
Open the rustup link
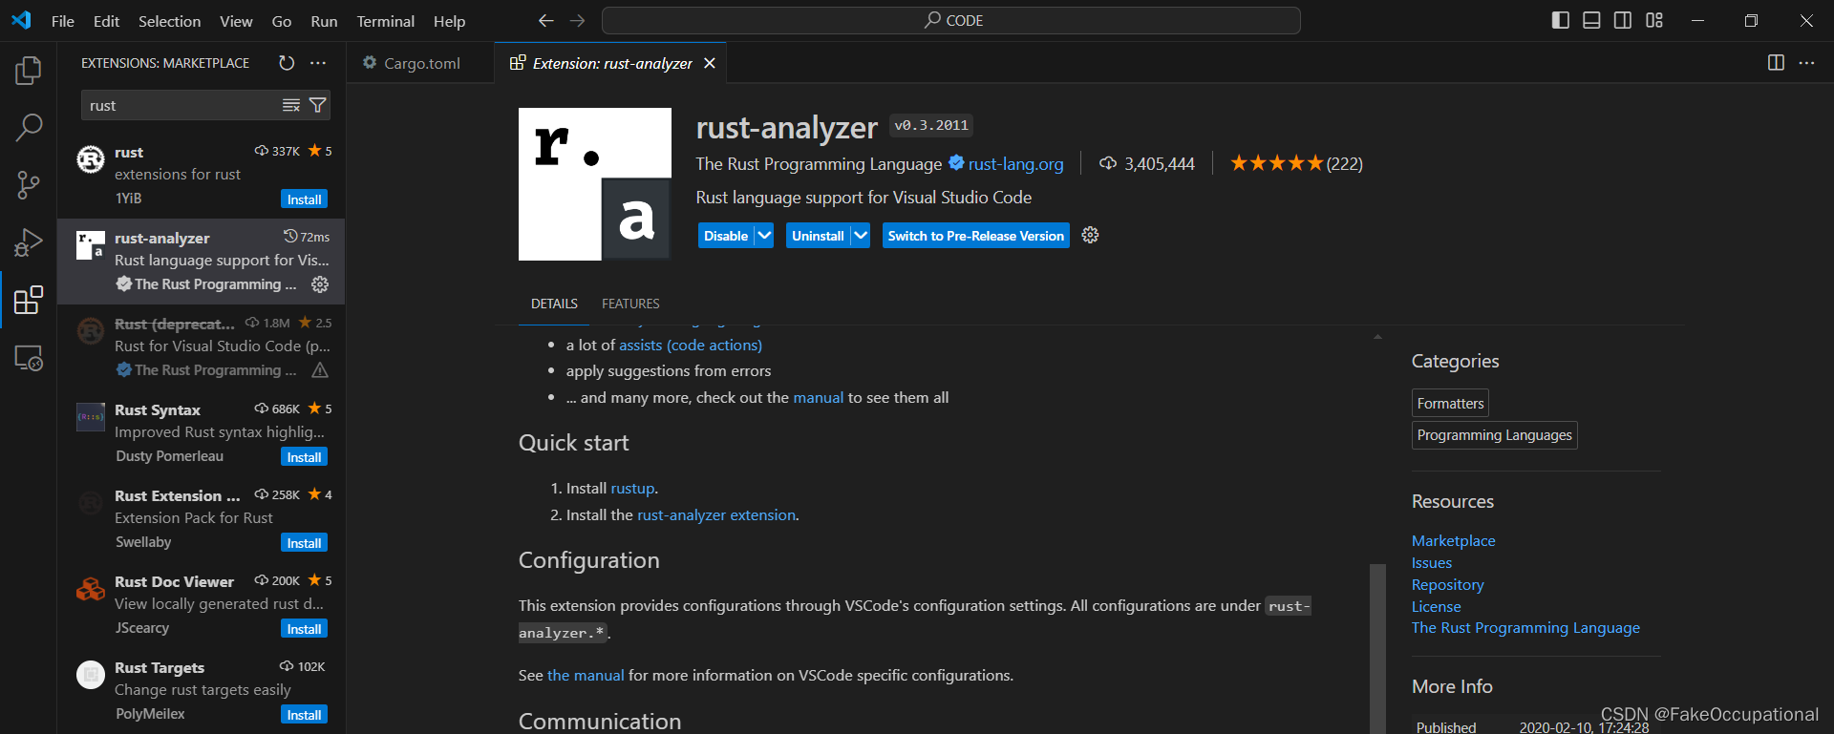tap(633, 488)
